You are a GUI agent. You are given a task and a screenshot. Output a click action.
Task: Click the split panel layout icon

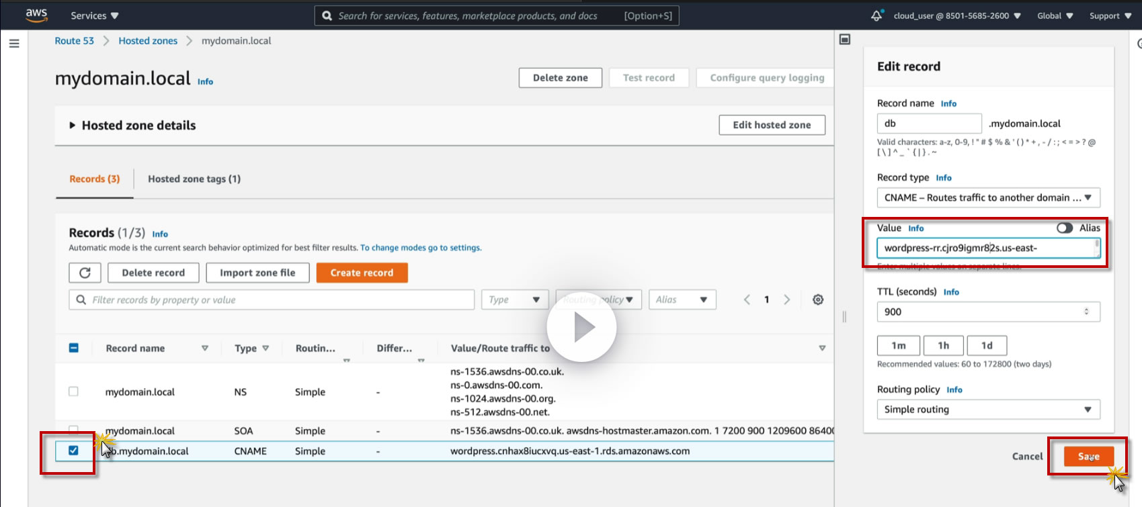point(845,40)
